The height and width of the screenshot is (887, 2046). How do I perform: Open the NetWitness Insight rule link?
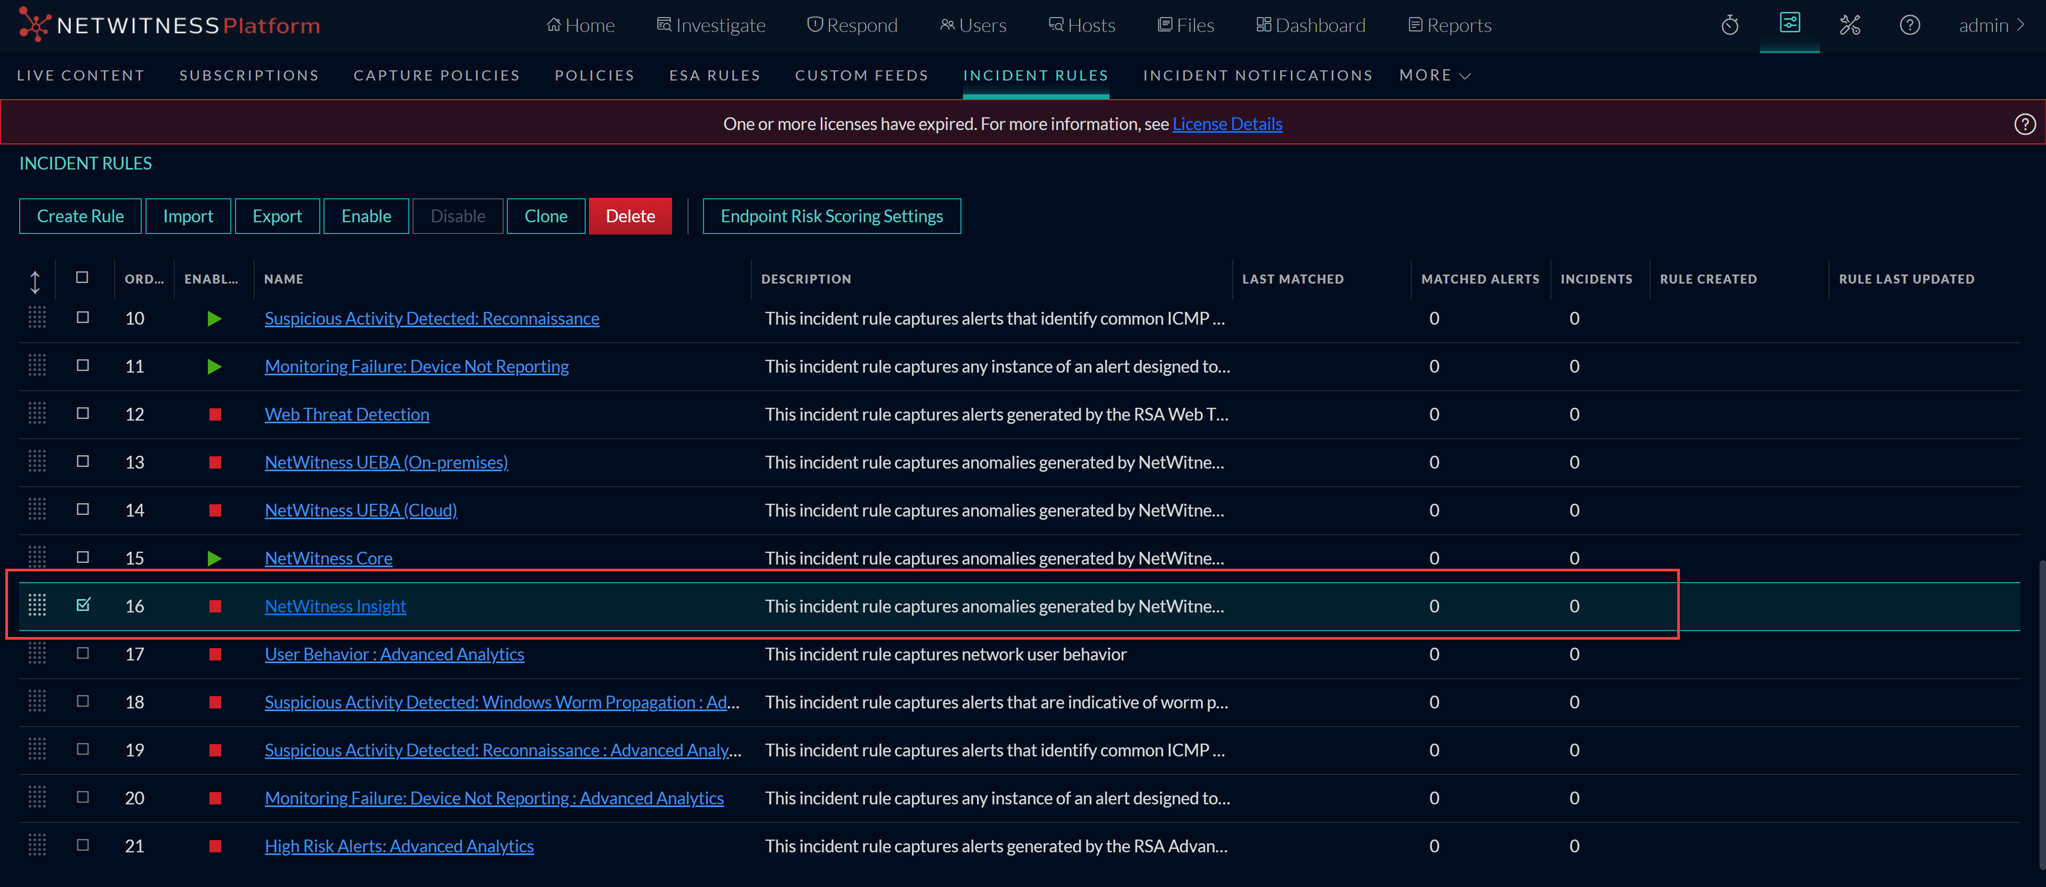pos(335,606)
